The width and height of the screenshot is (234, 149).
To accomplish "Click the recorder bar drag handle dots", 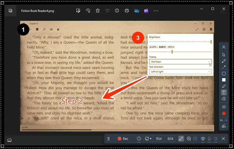I will [109, 139].
